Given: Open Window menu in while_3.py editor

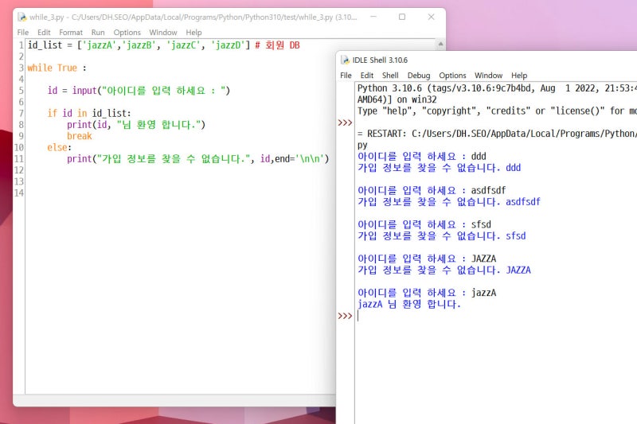Looking at the screenshot, I should click(163, 33).
